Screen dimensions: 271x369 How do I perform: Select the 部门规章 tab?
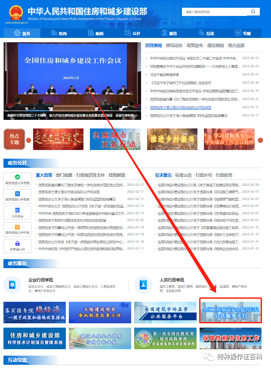[x=64, y=175]
